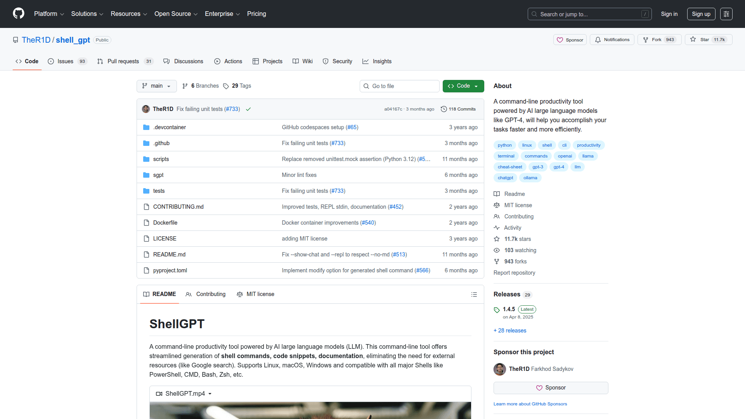Screen dimensions: 745x419
Task: Expand the main branch dropdown
Action: pos(156,86)
